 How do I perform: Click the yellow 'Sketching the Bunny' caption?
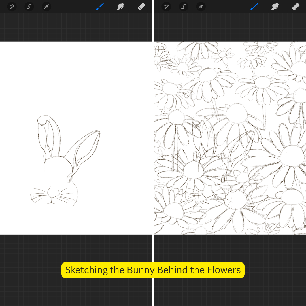pyautogui.click(x=153, y=270)
